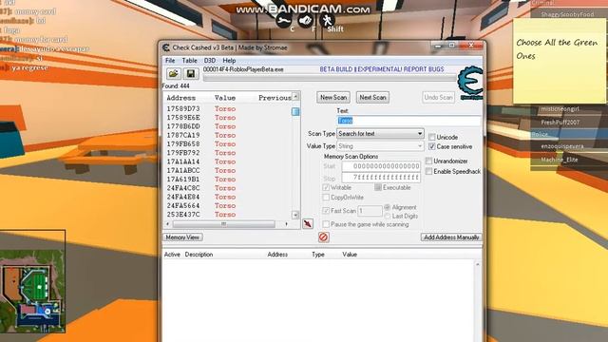
Task: Click the Stop address field
Action: click(381, 178)
